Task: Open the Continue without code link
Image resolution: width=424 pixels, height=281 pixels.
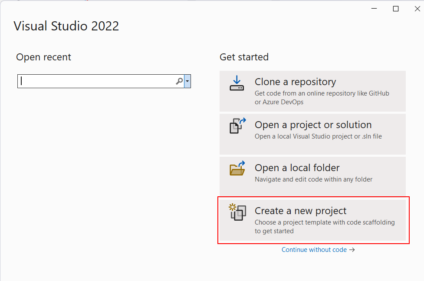Action: [x=314, y=250]
